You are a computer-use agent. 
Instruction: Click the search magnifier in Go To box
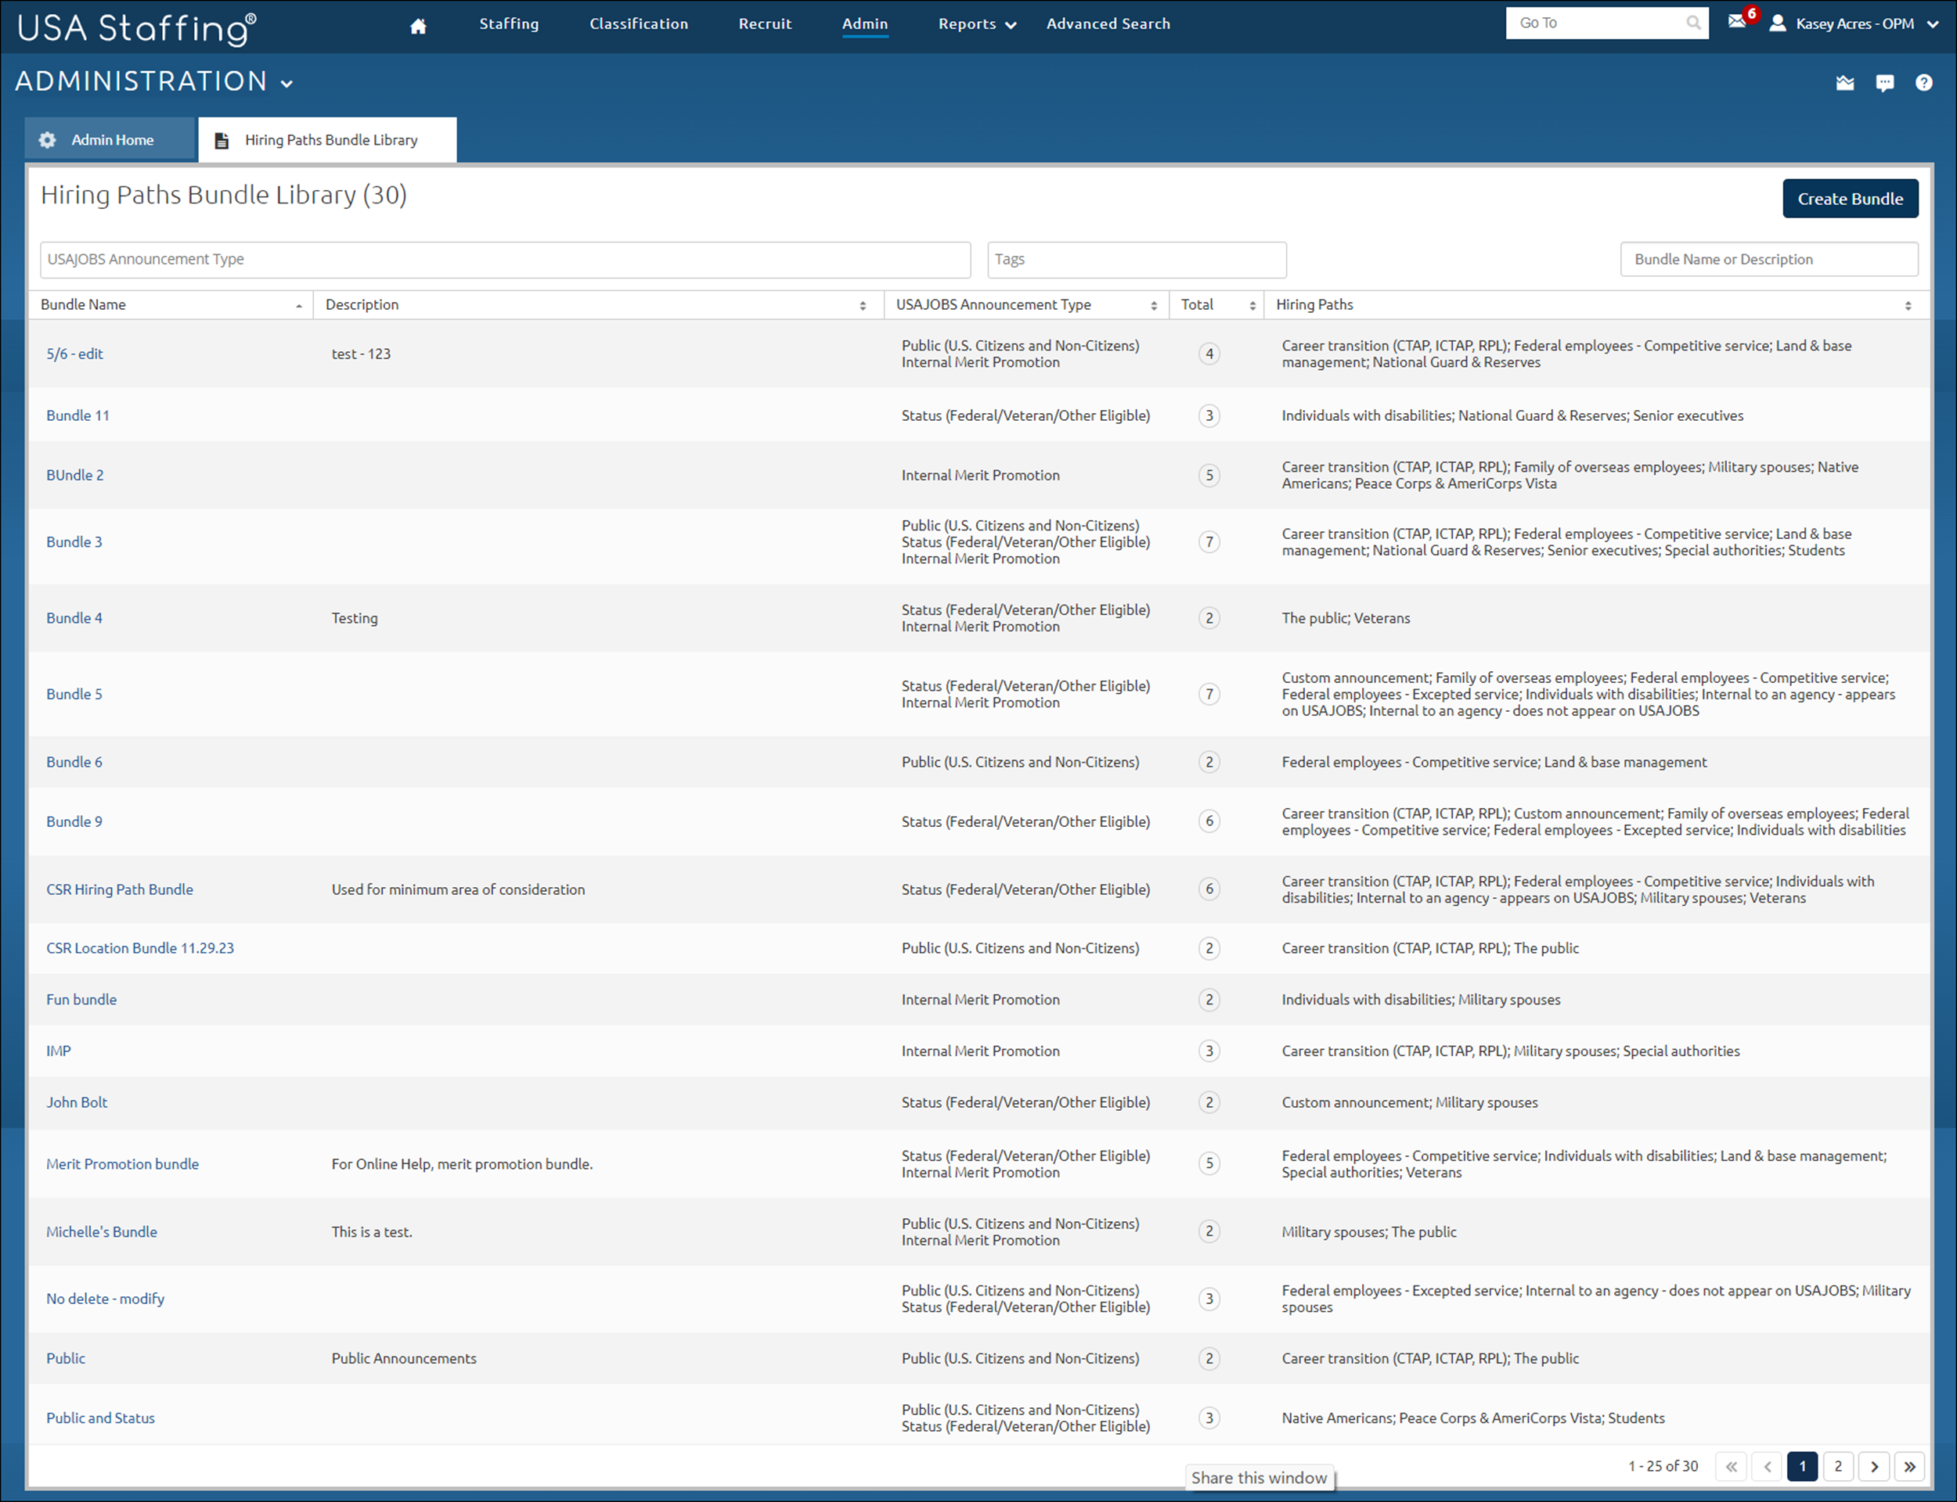pyautogui.click(x=1693, y=23)
